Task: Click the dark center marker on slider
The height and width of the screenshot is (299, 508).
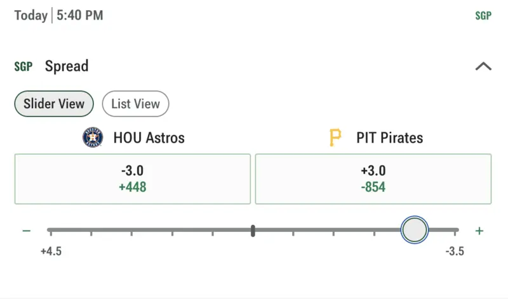Action: pos(253,231)
